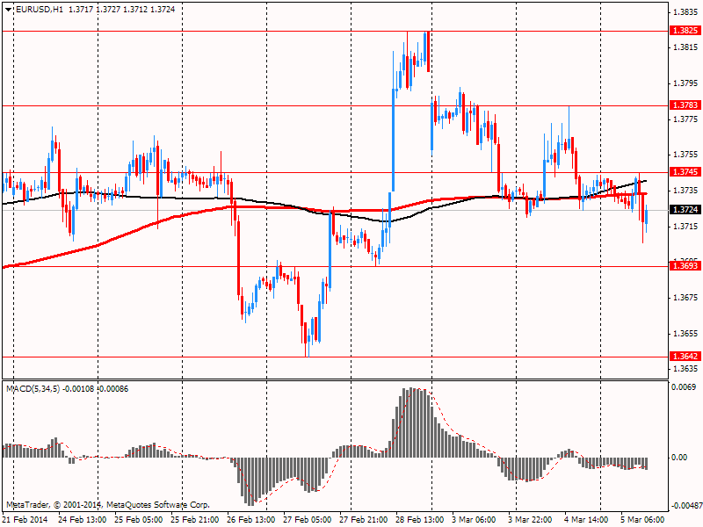Screen dimensions: 703x527
Task: Click the 1.3835 price scale value
Action: 686,12
